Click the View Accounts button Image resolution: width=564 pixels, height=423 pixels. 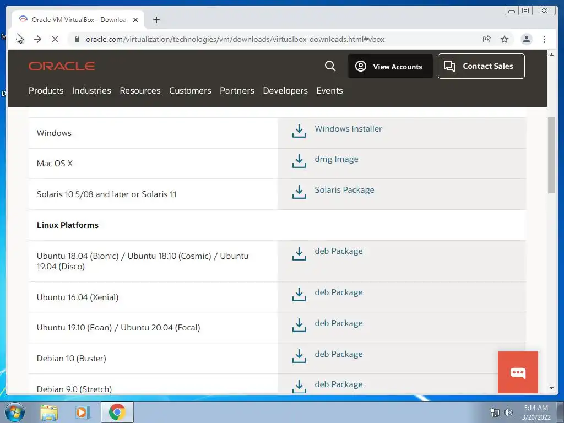pos(391,66)
